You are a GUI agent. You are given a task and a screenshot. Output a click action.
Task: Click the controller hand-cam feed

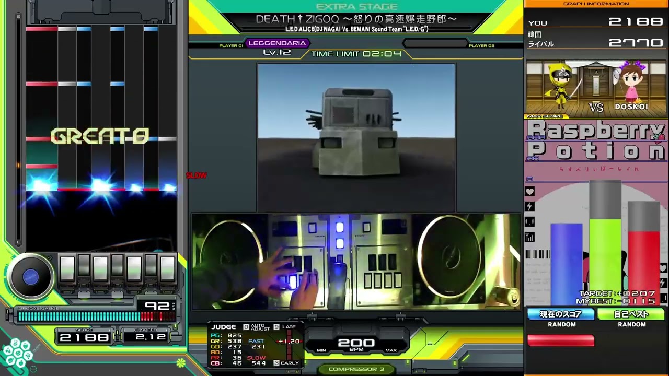coord(356,261)
